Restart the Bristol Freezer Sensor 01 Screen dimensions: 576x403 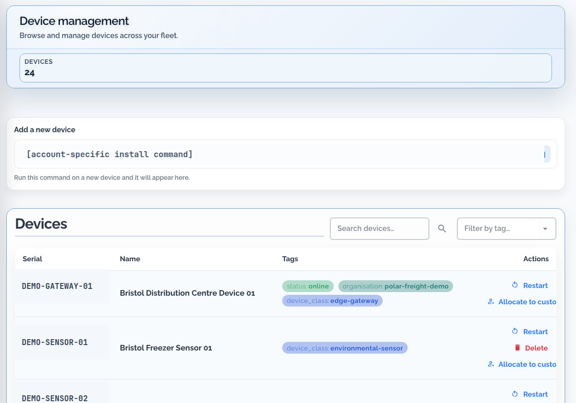pos(530,331)
